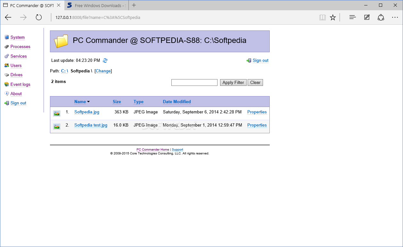Click Sign out link near Last update
Image resolution: width=403 pixels, height=247 pixels.
(260, 61)
